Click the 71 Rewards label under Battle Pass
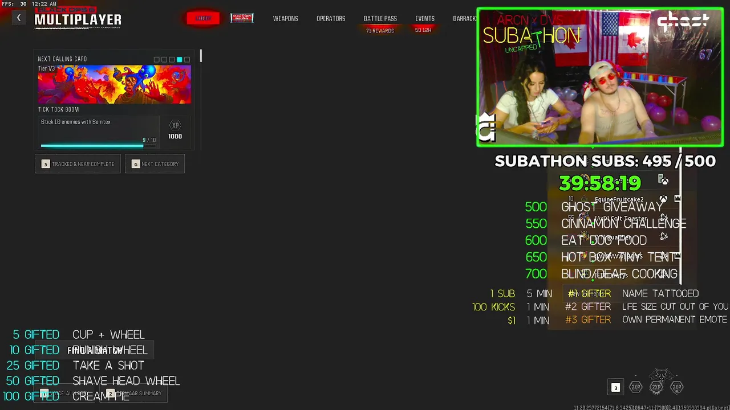Screen dimensions: 730x410 tap(380, 31)
